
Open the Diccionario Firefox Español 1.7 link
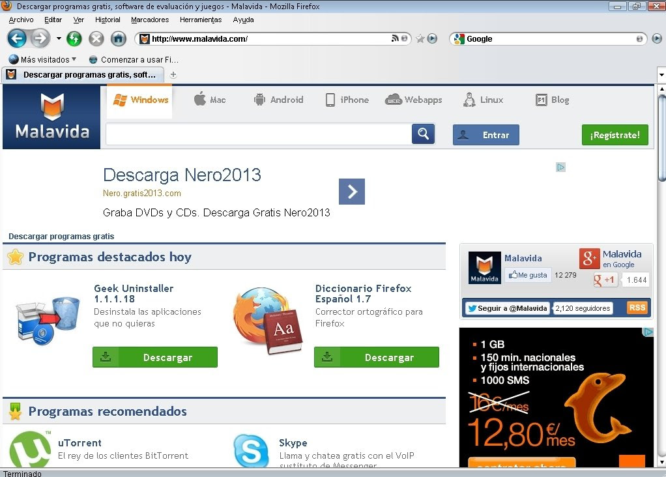364,293
